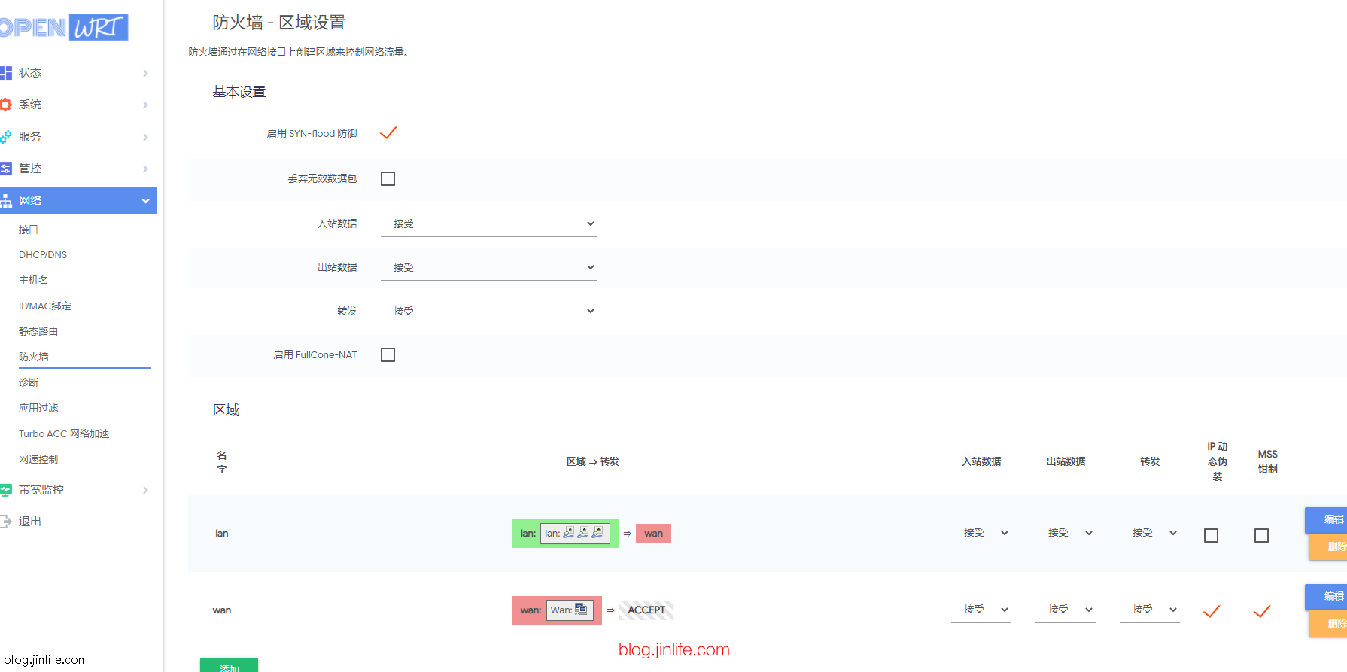Collapse the 网络 menu chevron
Image resolution: width=1347 pixels, height=672 pixels.
[x=145, y=201]
